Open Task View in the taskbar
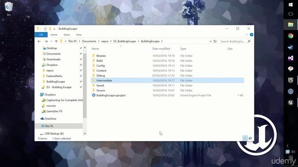This screenshot has width=298, height=167. pos(291,14)
